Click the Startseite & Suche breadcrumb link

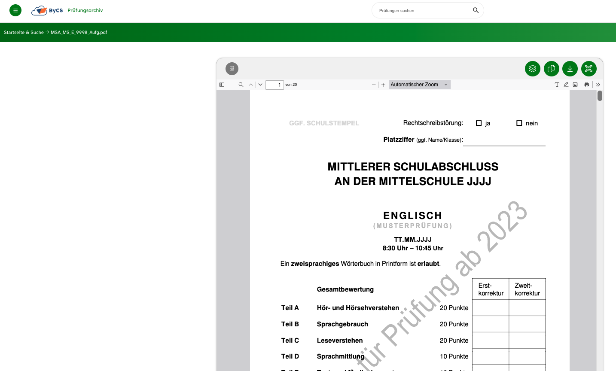24,32
